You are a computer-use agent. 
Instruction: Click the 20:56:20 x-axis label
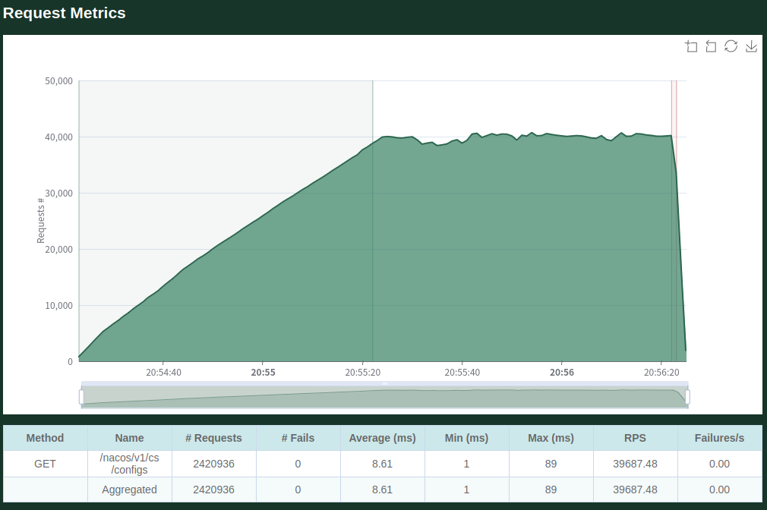pyautogui.click(x=661, y=373)
